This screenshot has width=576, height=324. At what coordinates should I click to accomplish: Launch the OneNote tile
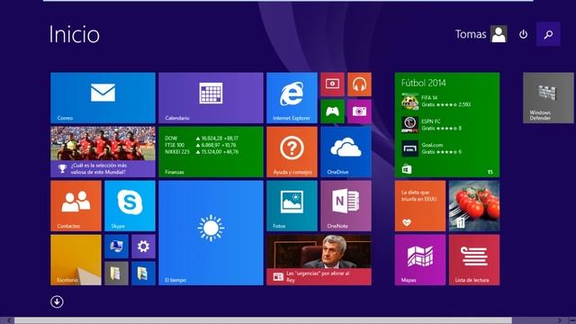346,206
